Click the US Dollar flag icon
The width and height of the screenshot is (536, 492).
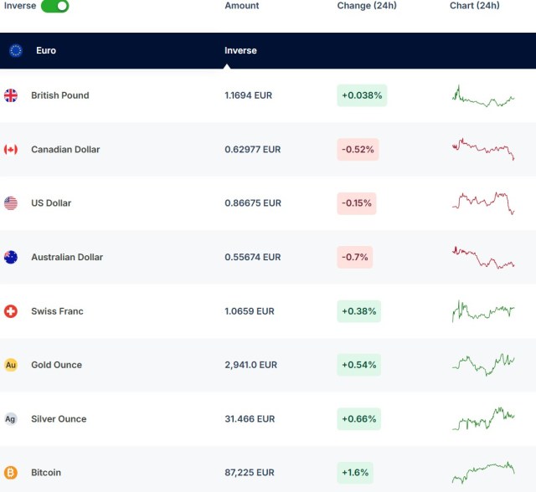tap(11, 203)
